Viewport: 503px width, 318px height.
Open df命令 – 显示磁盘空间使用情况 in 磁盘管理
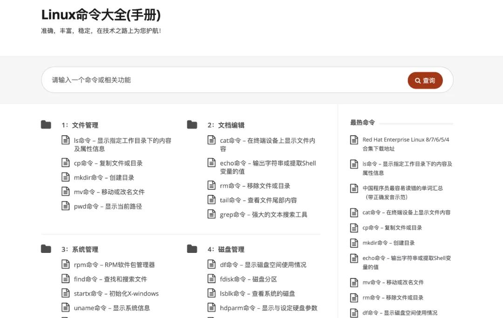coord(263,265)
